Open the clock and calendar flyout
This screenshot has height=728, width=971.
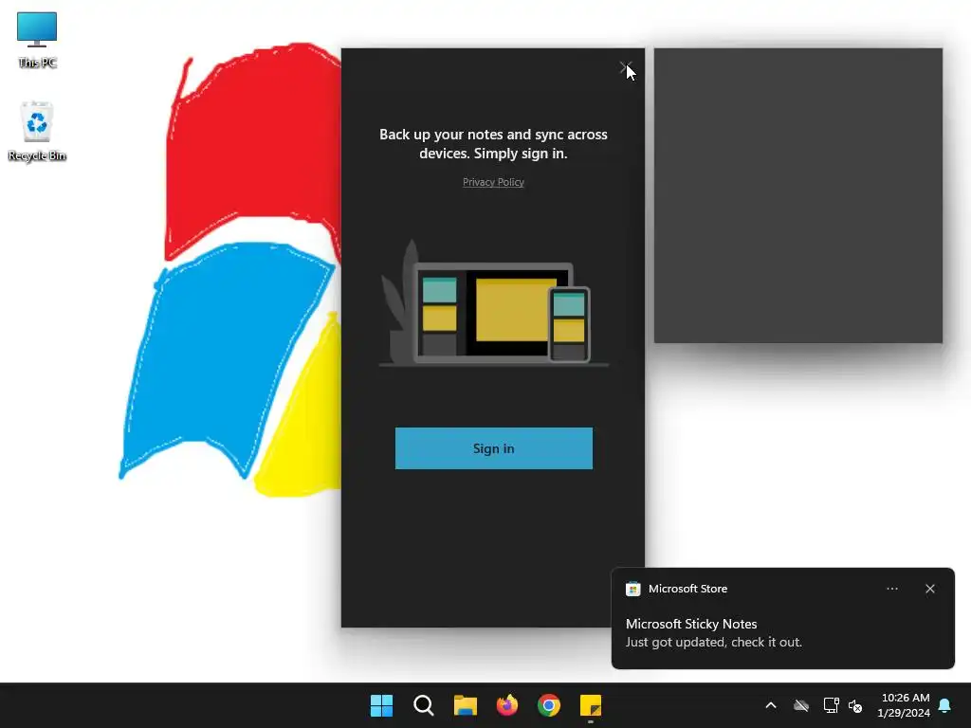(904, 705)
